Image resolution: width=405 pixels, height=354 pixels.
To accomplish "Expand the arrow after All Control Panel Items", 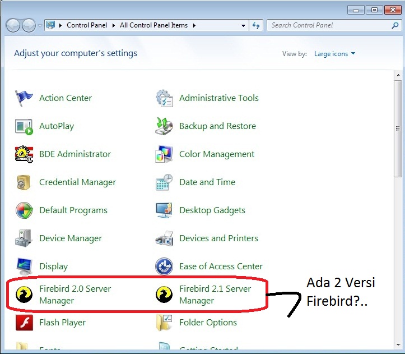I will tap(194, 25).
